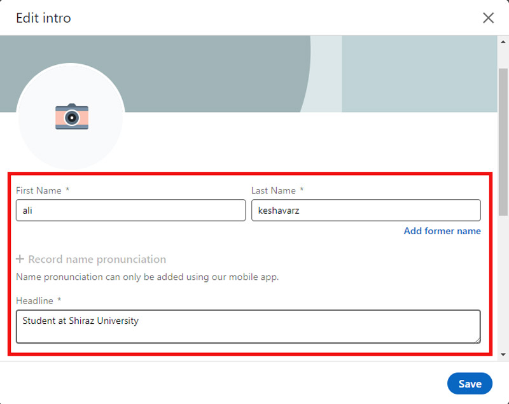Select the Record name pronunciation text
Image resolution: width=509 pixels, height=404 pixels.
(97, 260)
